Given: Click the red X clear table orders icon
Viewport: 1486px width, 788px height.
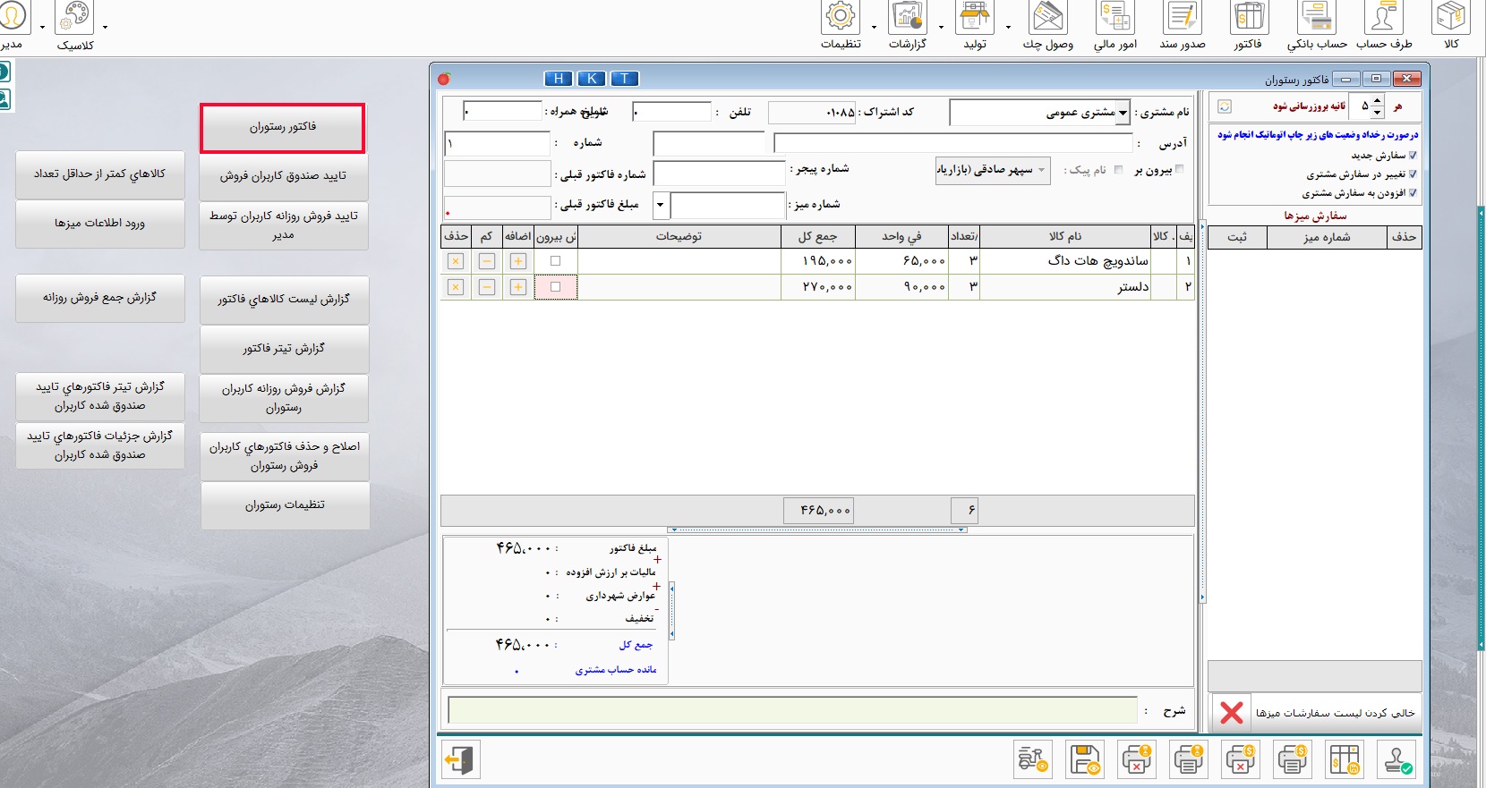Looking at the screenshot, I should (x=1232, y=713).
